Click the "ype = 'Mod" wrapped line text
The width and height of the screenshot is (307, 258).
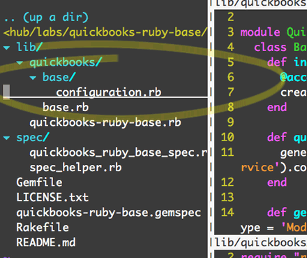coord(274,228)
